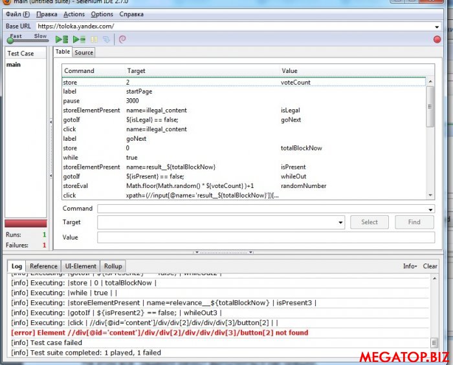Select the gotoIf goNext row
Image resolution: width=453 pixels, height=365 pixels.
pyautogui.click(x=244, y=120)
